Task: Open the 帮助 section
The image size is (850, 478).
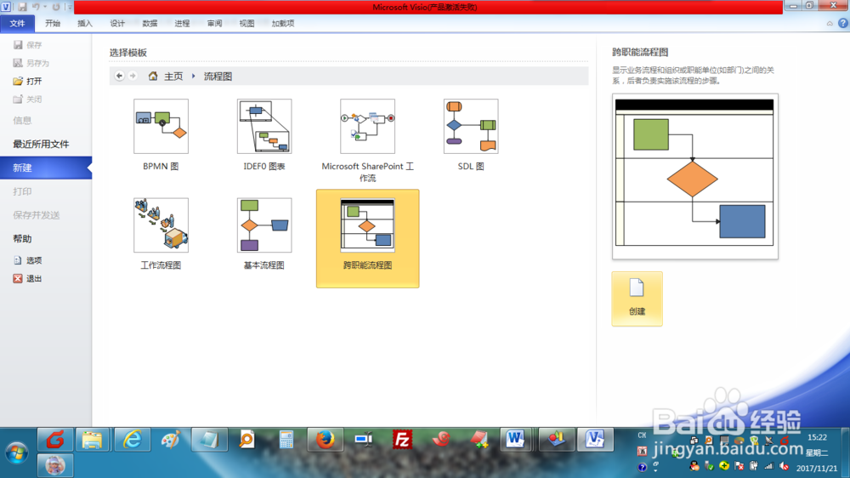Action: pos(22,239)
